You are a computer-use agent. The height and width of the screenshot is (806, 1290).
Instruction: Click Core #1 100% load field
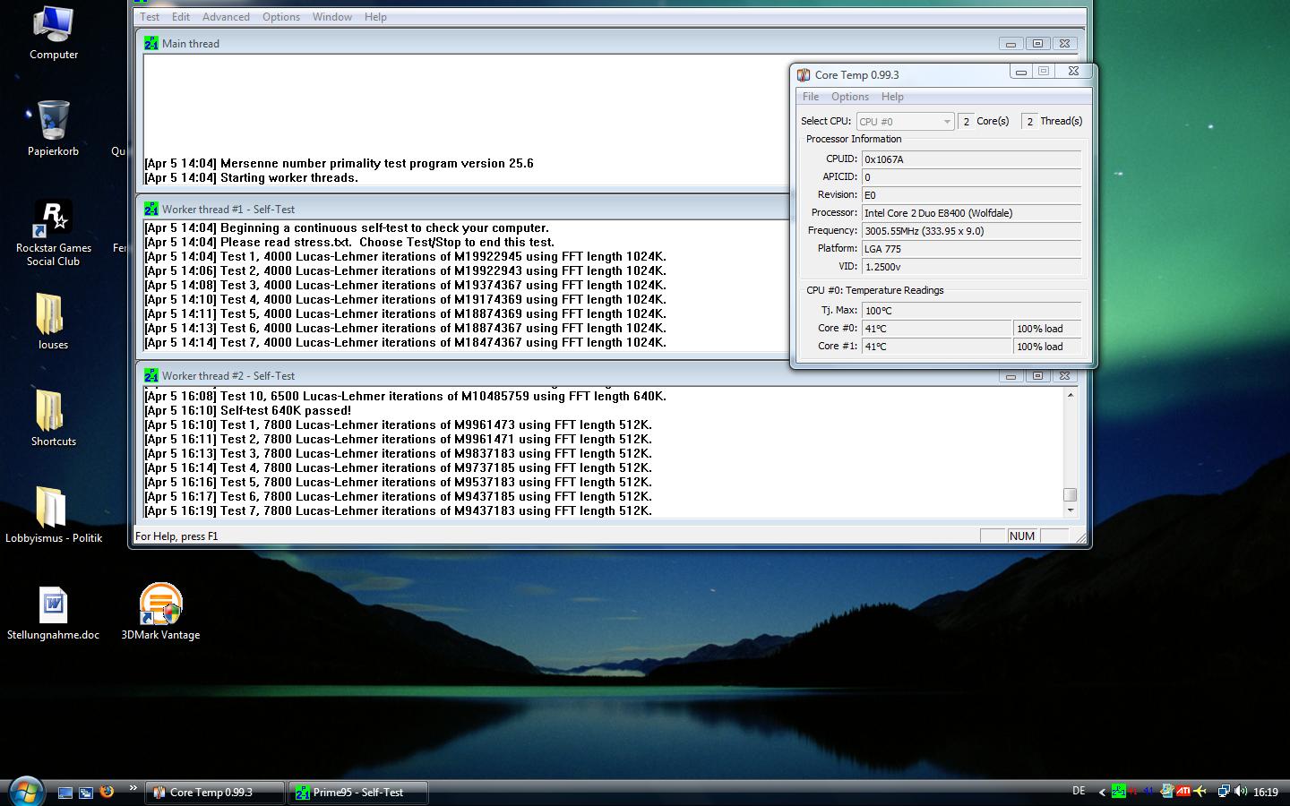click(1047, 347)
